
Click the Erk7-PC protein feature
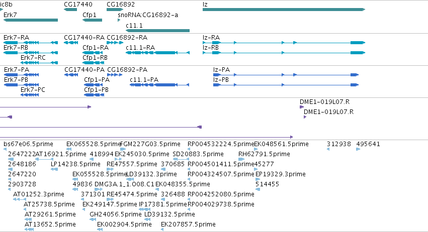point(30,95)
